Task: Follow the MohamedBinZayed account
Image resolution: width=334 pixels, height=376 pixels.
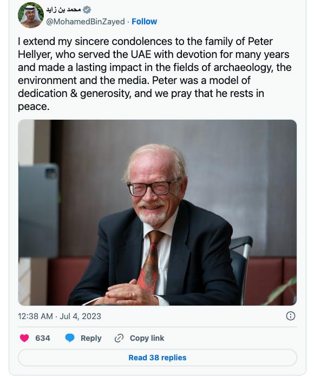Action: pos(144,22)
